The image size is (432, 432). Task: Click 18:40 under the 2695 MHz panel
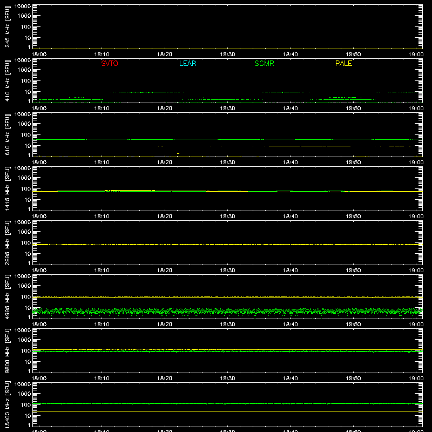[291, 271]
